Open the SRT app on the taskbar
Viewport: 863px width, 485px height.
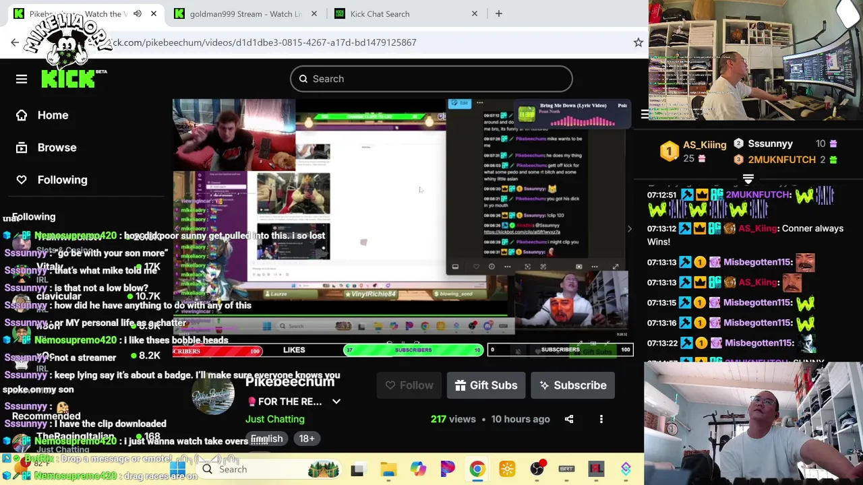pos(566,469)
